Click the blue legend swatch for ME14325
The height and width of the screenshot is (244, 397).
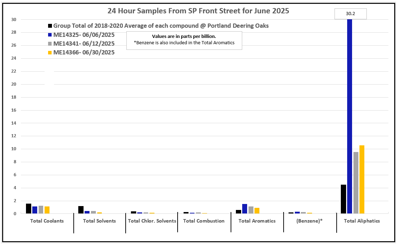pos(50,35)
